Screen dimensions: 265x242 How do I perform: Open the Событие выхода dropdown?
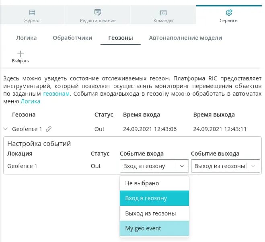coord(225,166)
